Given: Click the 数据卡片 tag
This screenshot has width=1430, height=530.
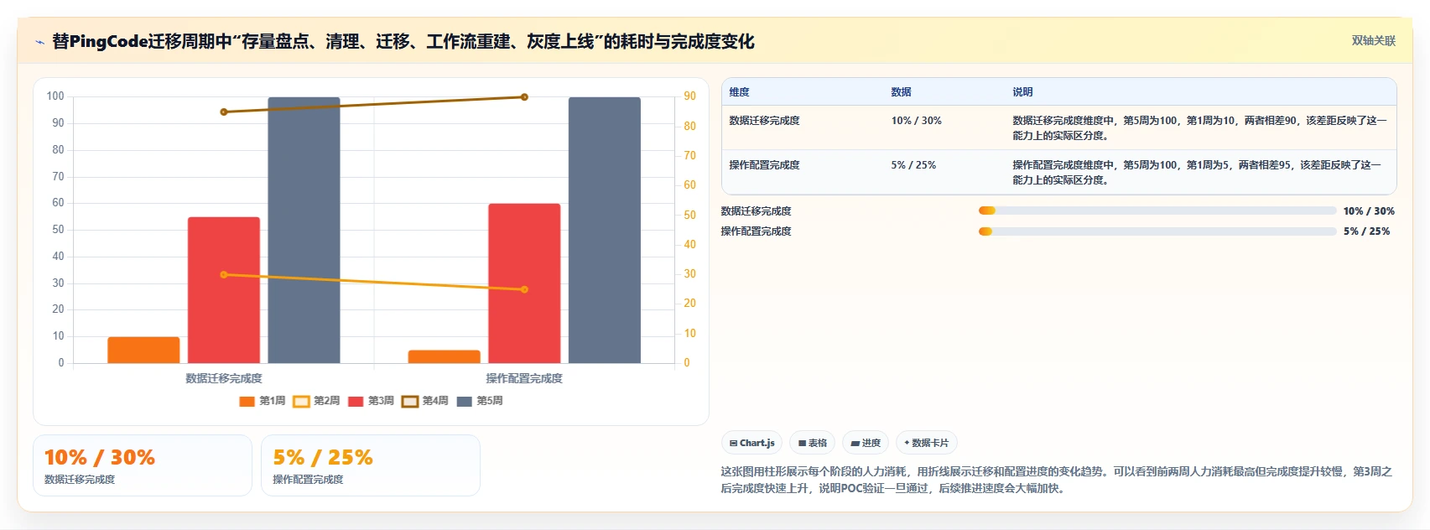Looking at the screenshot, I should coord(927,443).
